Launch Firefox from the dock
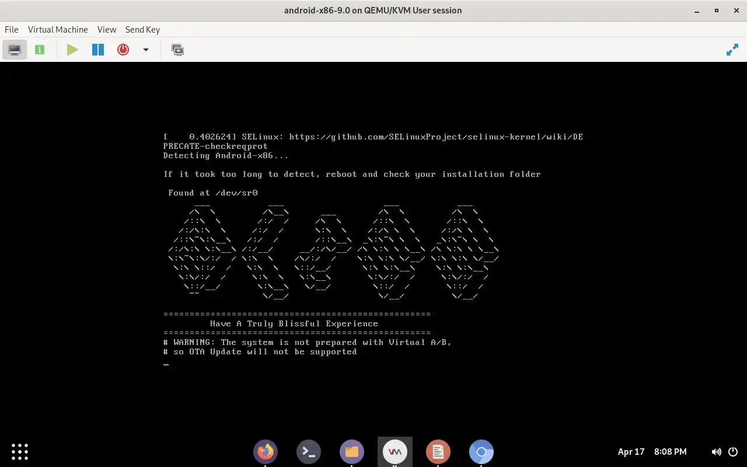This screenshot has width=747, height=467. point(266,451)
